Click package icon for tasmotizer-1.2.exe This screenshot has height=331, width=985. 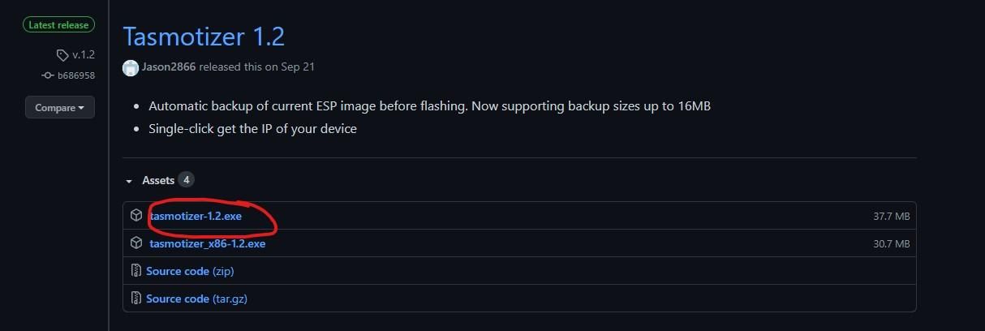coord(136,216)
